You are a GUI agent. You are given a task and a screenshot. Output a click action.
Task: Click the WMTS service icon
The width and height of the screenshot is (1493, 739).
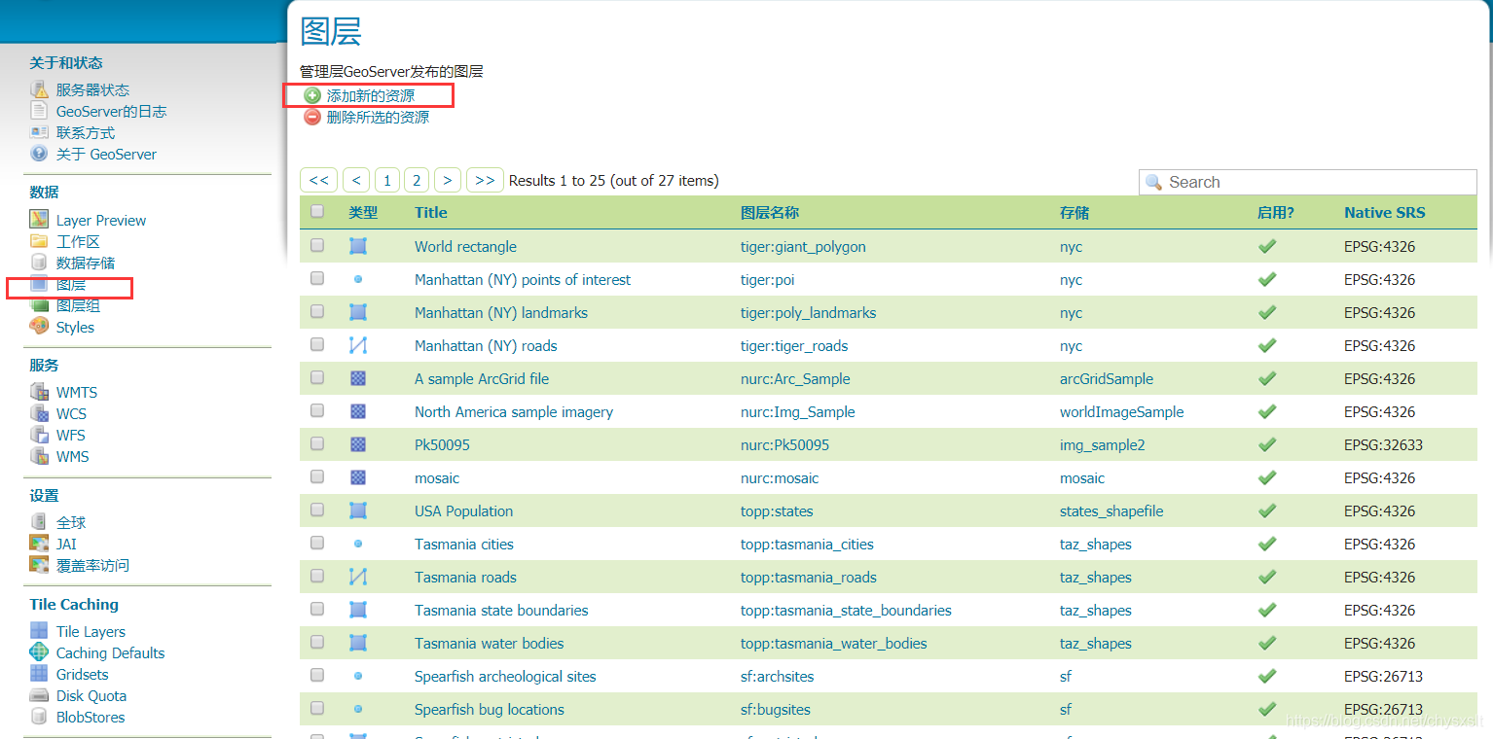39,392
